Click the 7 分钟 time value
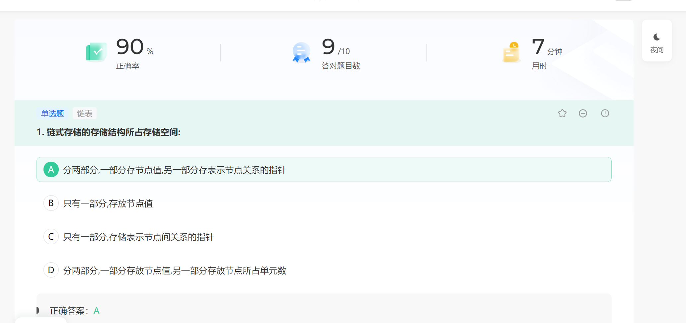 pos(547,47)
